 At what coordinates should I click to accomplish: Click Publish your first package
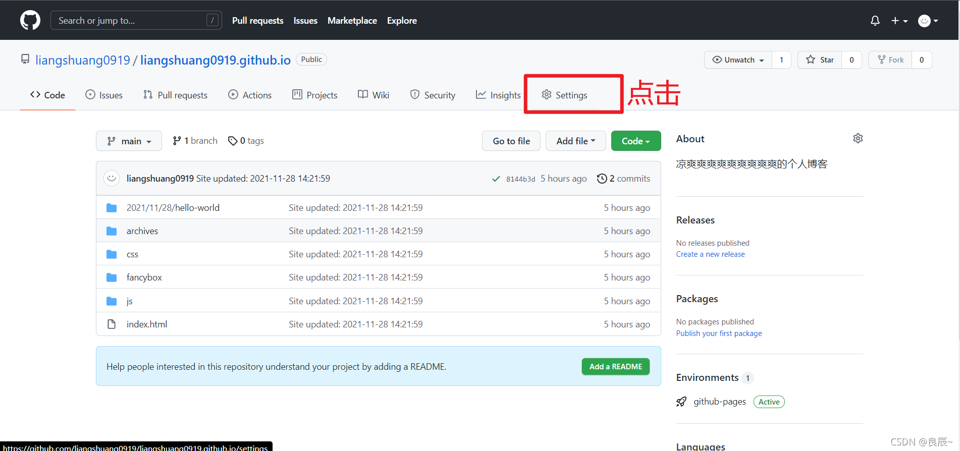point(719,333)
